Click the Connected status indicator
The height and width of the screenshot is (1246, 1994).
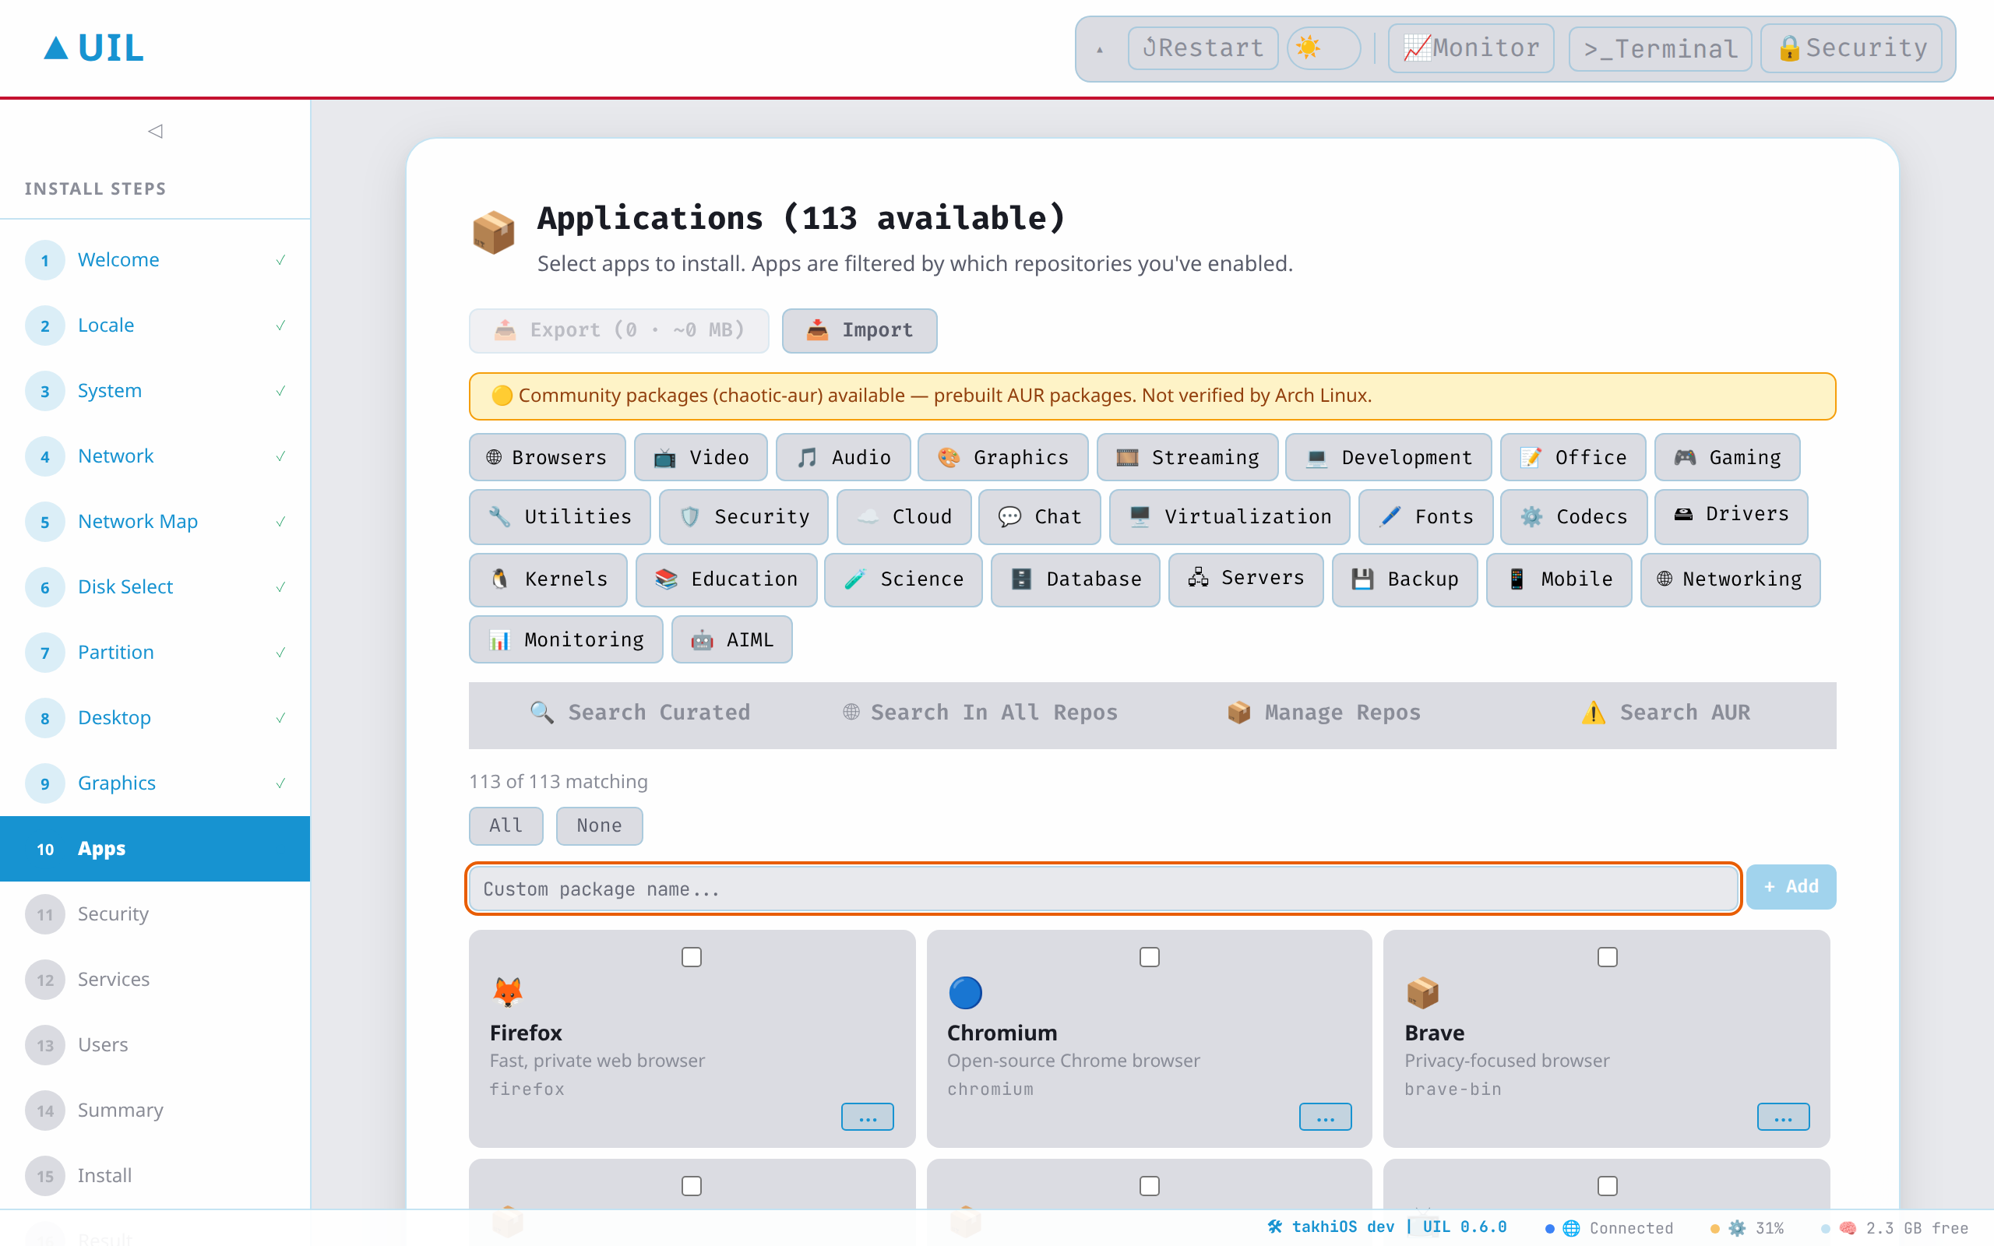pos(1611,1228)
